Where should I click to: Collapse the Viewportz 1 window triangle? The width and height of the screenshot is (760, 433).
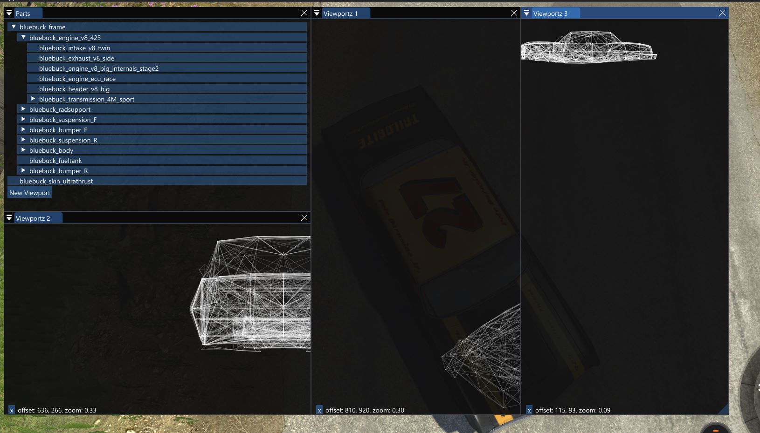pyautogui.click(x=317, y=13)
